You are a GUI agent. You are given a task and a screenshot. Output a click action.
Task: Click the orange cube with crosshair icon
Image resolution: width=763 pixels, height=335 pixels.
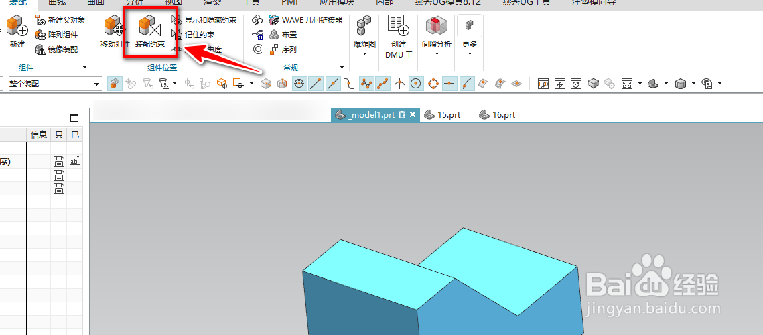click(x=222, y=84)
